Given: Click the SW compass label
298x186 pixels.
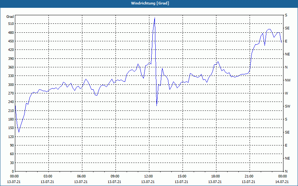Looking at the screenshot, I should point(288,106).
